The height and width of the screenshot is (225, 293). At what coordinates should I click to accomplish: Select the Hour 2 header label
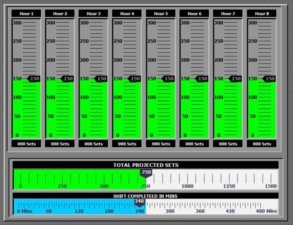[60, 14]
